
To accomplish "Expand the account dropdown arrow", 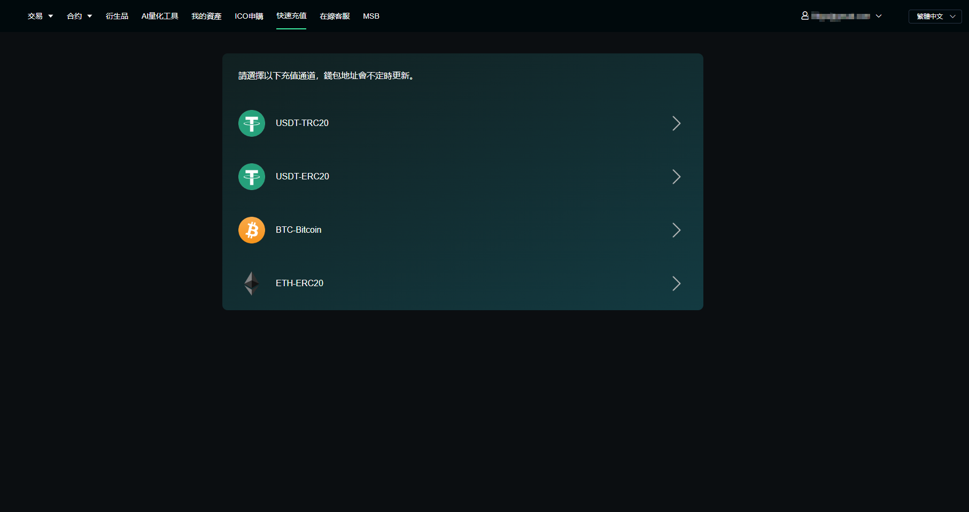I will point(879,16).
